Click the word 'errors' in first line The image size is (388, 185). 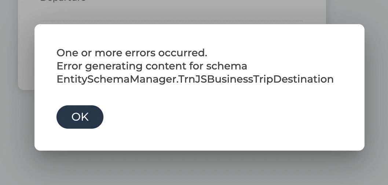click(x=140, y=53)
